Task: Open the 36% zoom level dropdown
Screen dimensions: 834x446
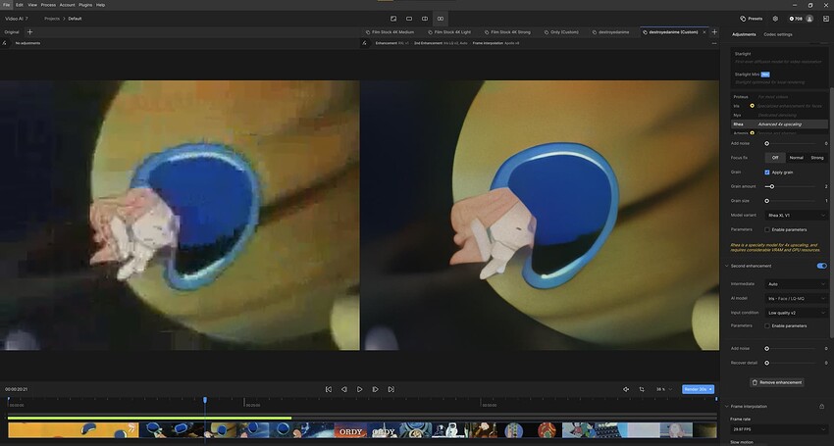Action: (664, 389)
